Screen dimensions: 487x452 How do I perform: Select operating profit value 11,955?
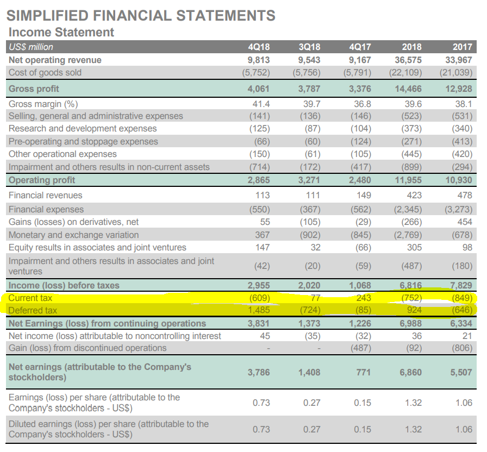click(408, 180)
